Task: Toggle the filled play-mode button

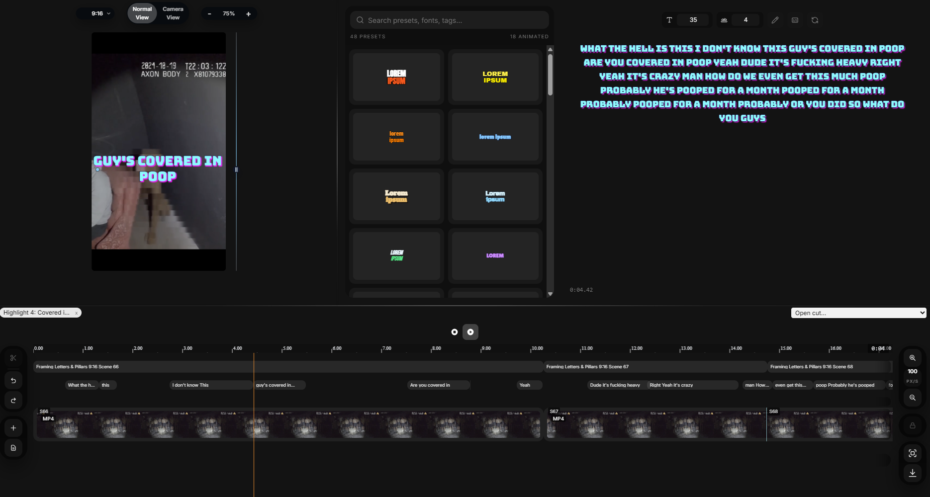Action: click(x=470, y=332)
